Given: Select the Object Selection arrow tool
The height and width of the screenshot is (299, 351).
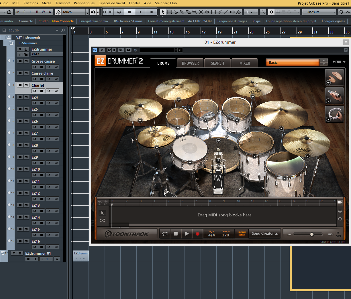Looking at the screenshot, I should (x=163, y=12).
